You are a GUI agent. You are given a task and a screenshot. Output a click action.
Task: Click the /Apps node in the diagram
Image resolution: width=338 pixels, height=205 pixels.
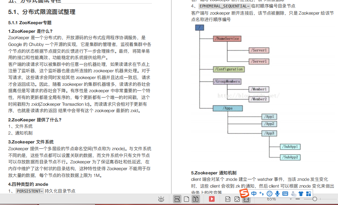(x=227, y=108)
